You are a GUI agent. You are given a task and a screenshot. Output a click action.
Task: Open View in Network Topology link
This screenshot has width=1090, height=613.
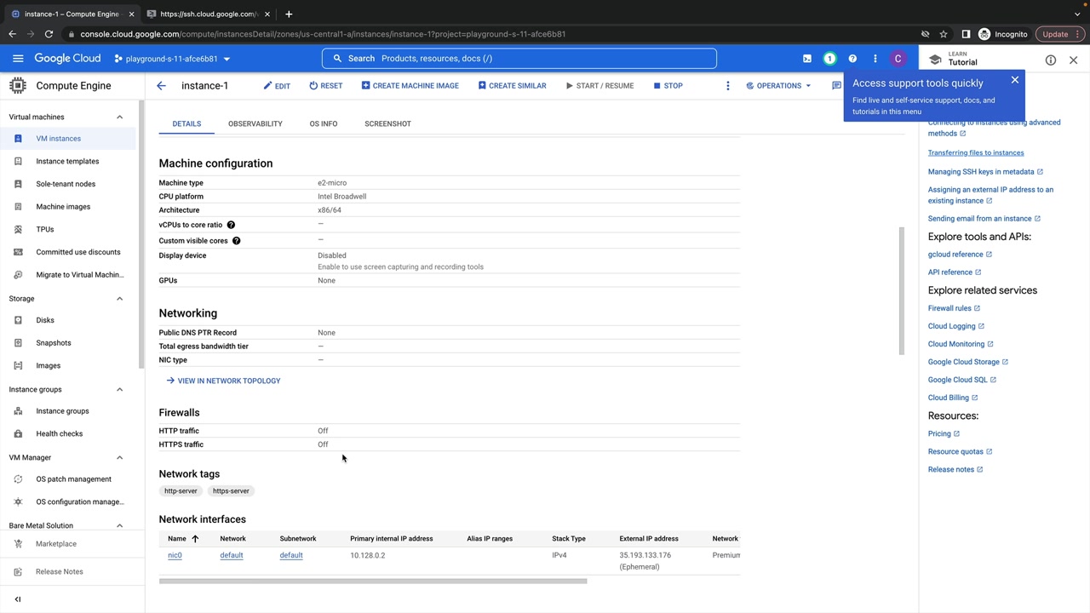click(x=223, y=381)
